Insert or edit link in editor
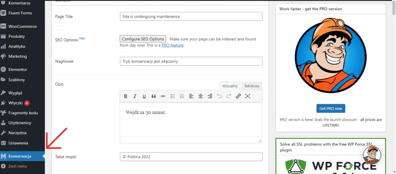396x174 pixels. 238,96
